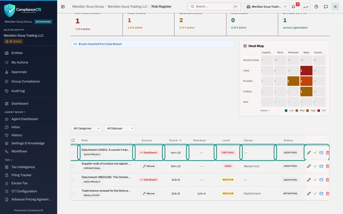This screenshot has height=214, width=343.
Task: Select the Trade licence renewal row checkbox
Action: [x=73, y=193]
